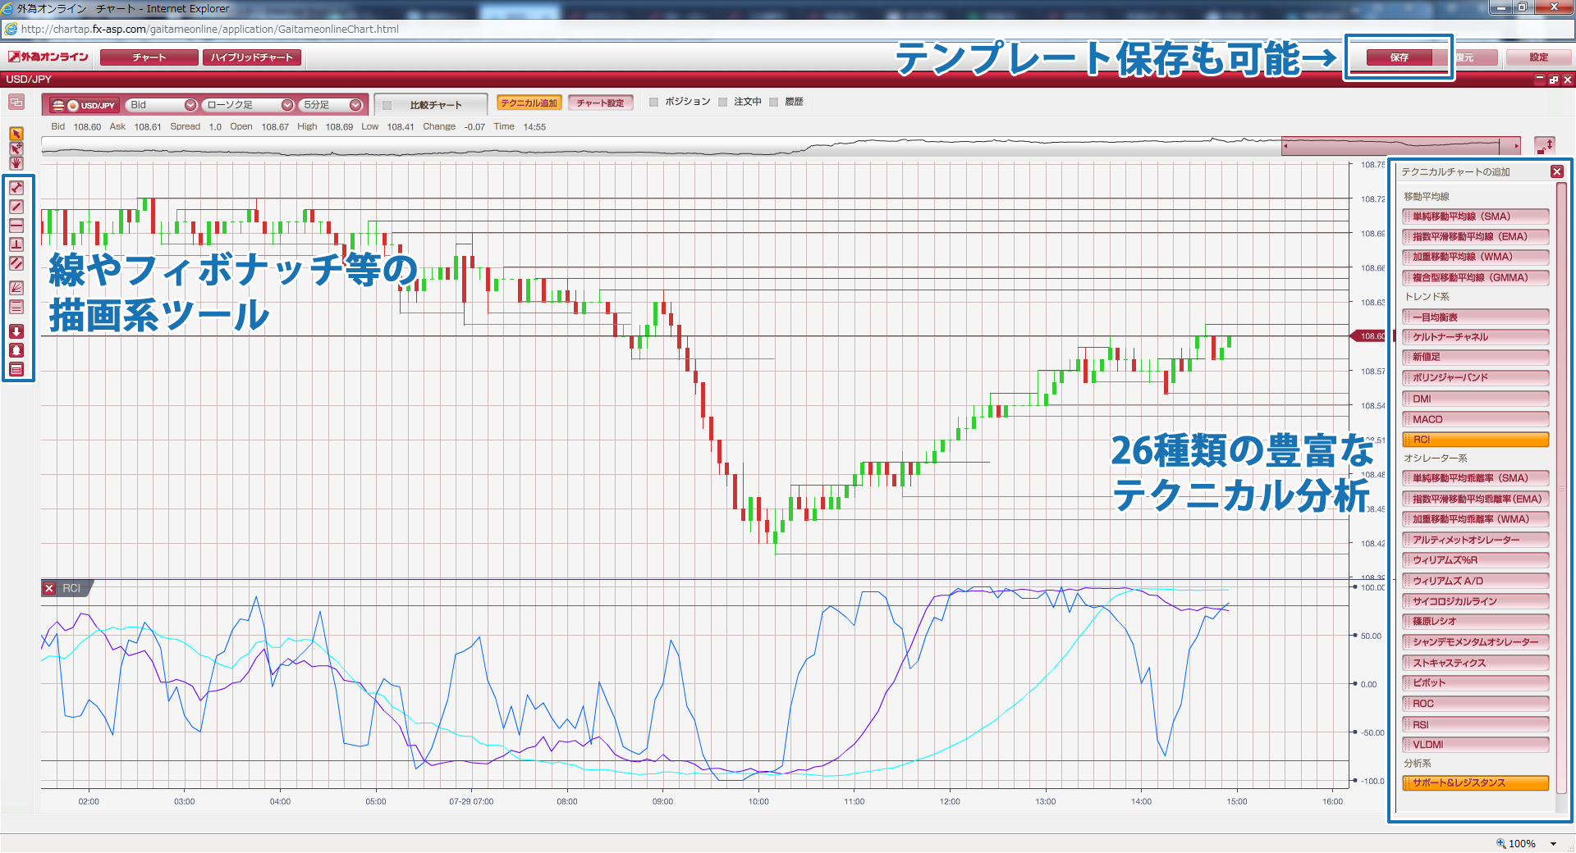Select the arrow pointer tool
The image size is (1576, 853).
tap(16, 134)
